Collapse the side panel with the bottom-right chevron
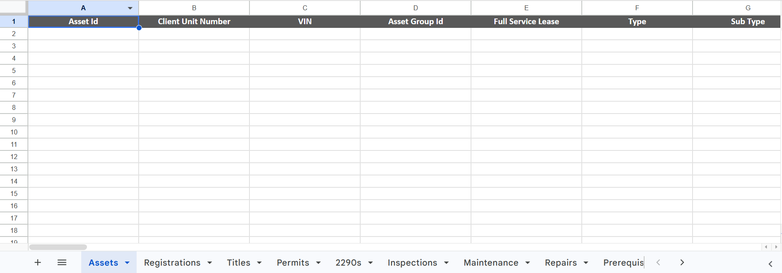The width and height of the screenshot is (782, 273). pyautogui.click(x=771, y=264)
